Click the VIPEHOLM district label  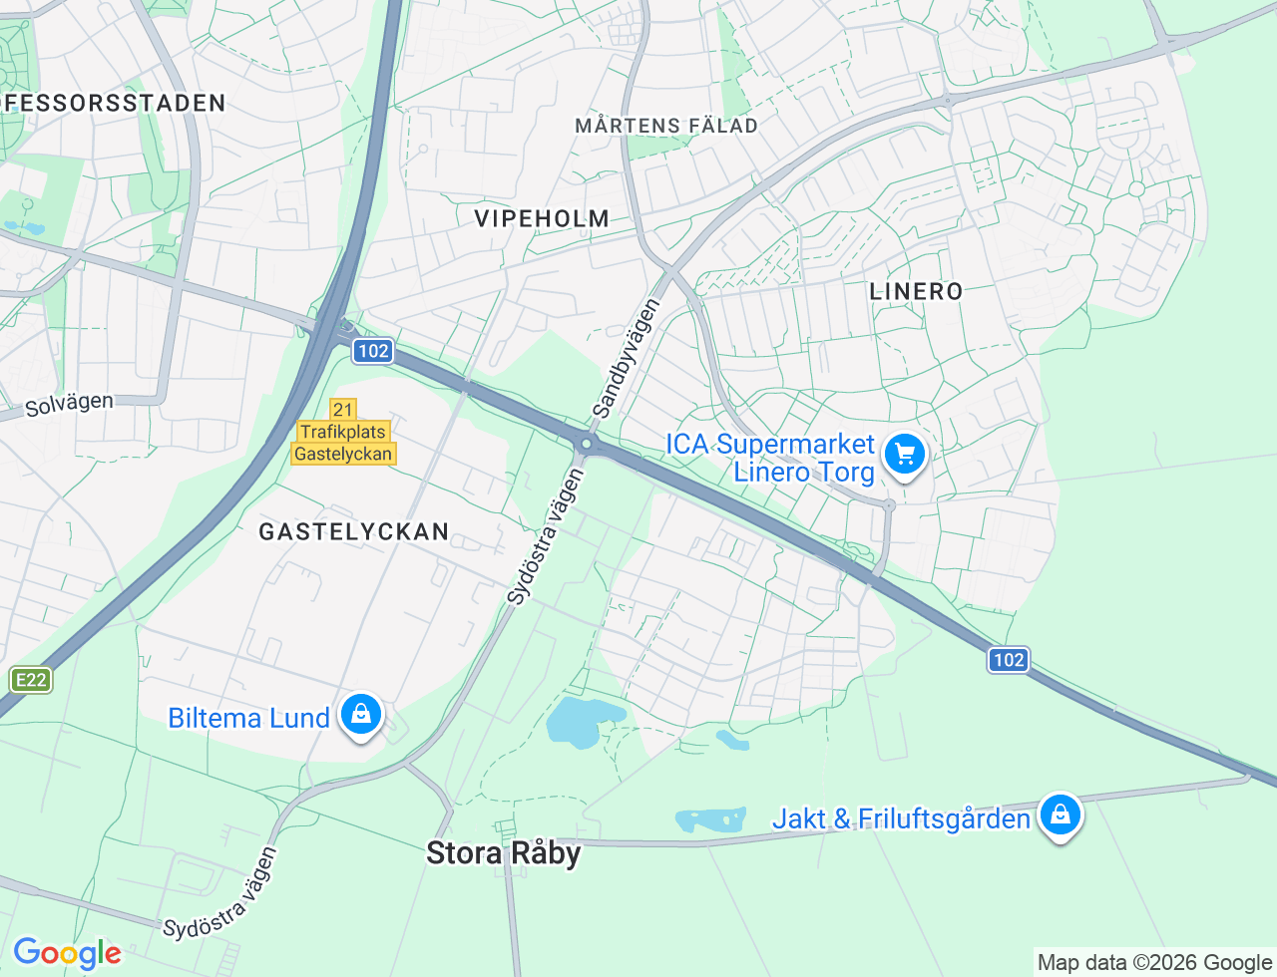[x=542, y=218]
